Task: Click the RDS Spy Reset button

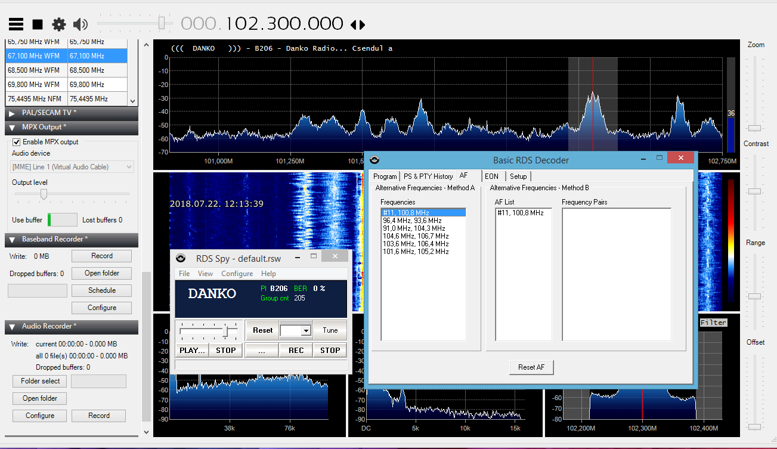Action: (x=262, y=330)
